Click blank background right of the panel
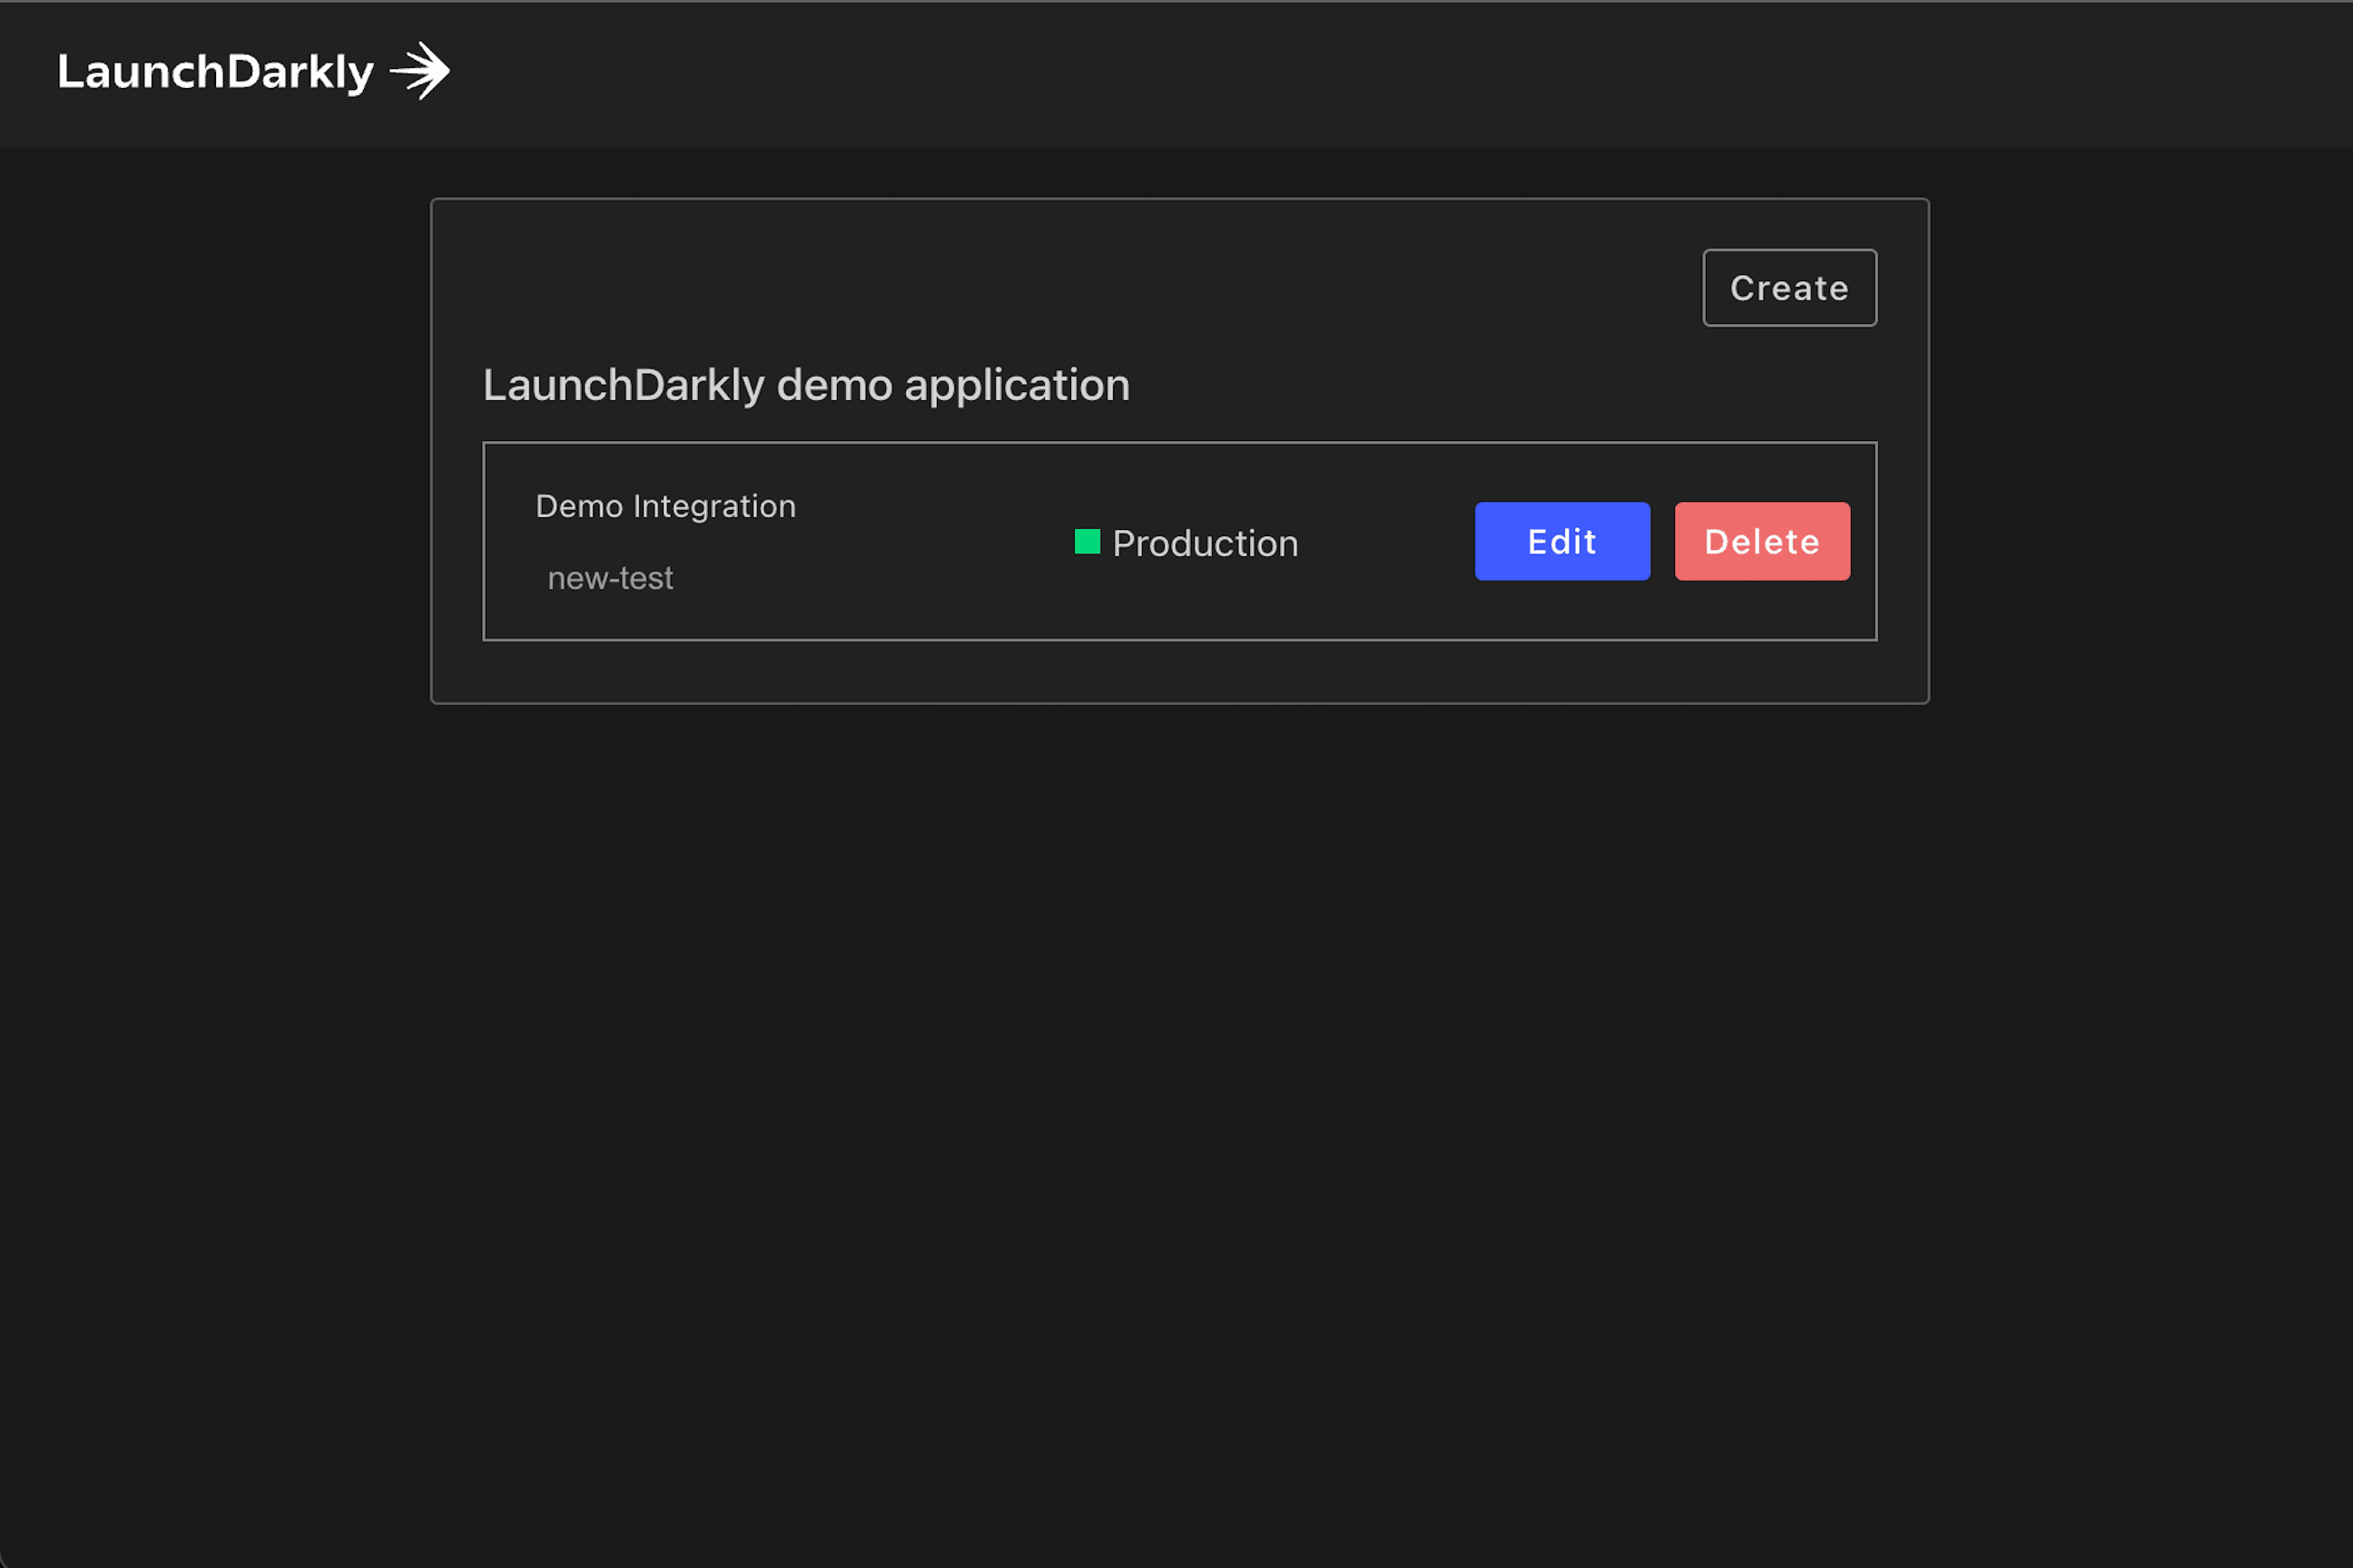 [x=2141, y=450]
